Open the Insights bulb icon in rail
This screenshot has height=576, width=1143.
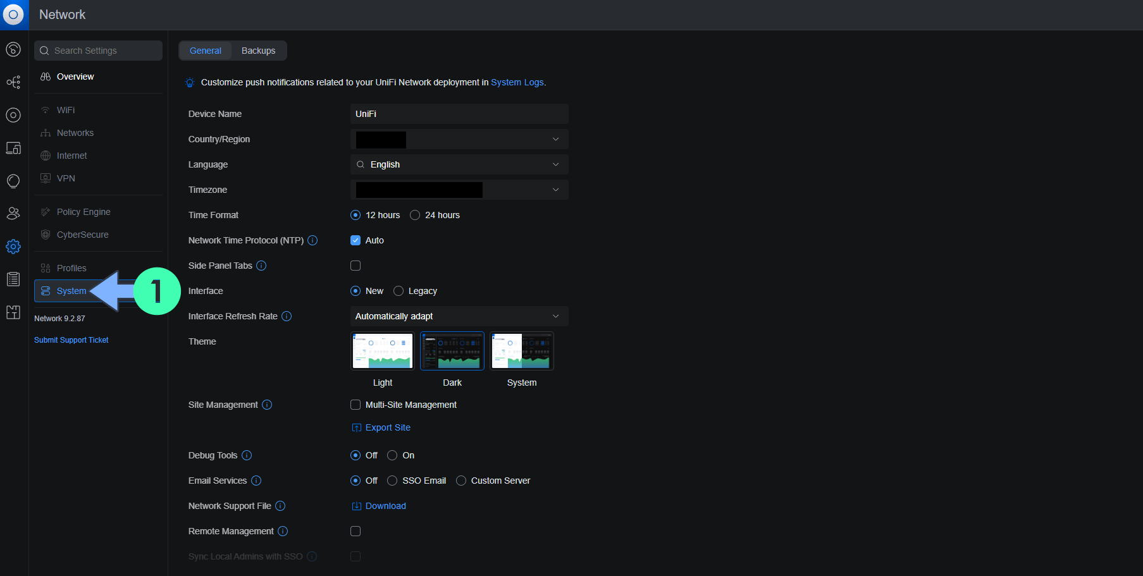tap(13, 181)
